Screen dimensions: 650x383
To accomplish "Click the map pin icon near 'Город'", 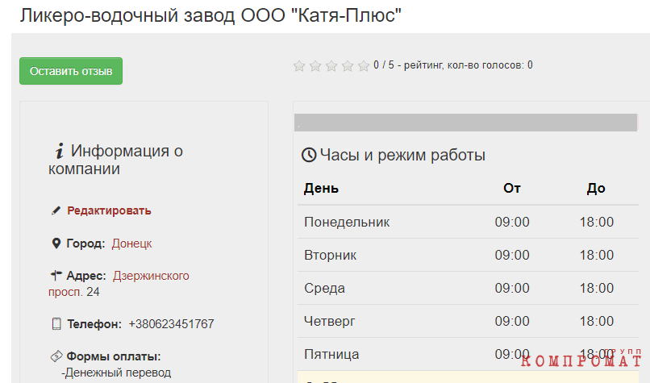I will click(x=56, y=244).
